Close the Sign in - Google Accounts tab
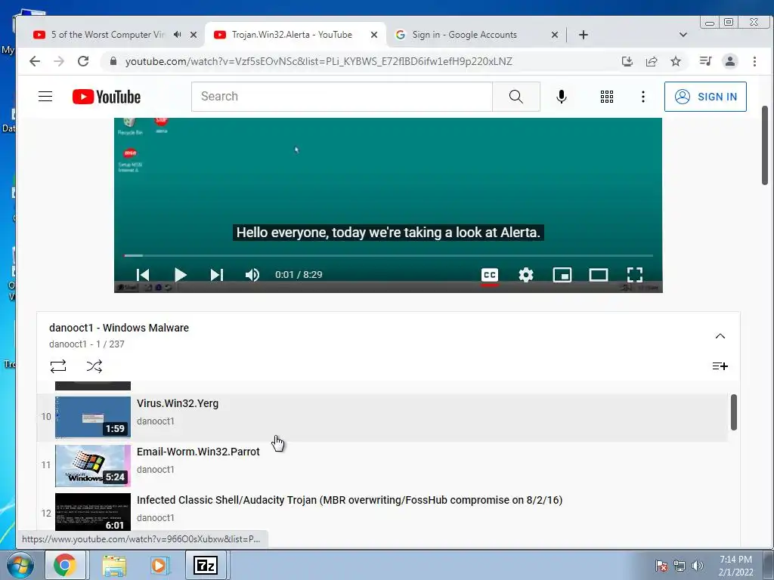This screenshot has width=774, height=580. (554, 35)
